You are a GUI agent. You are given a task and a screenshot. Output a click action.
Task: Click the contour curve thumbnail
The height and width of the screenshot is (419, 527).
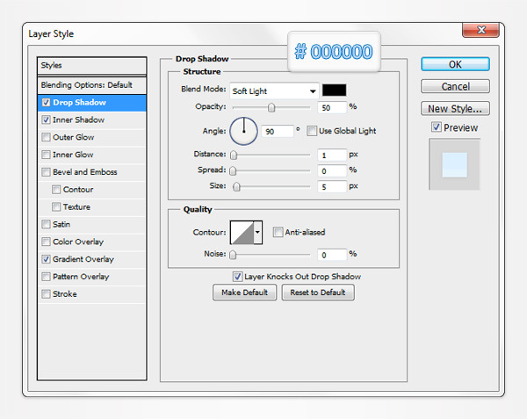point(241,232)
